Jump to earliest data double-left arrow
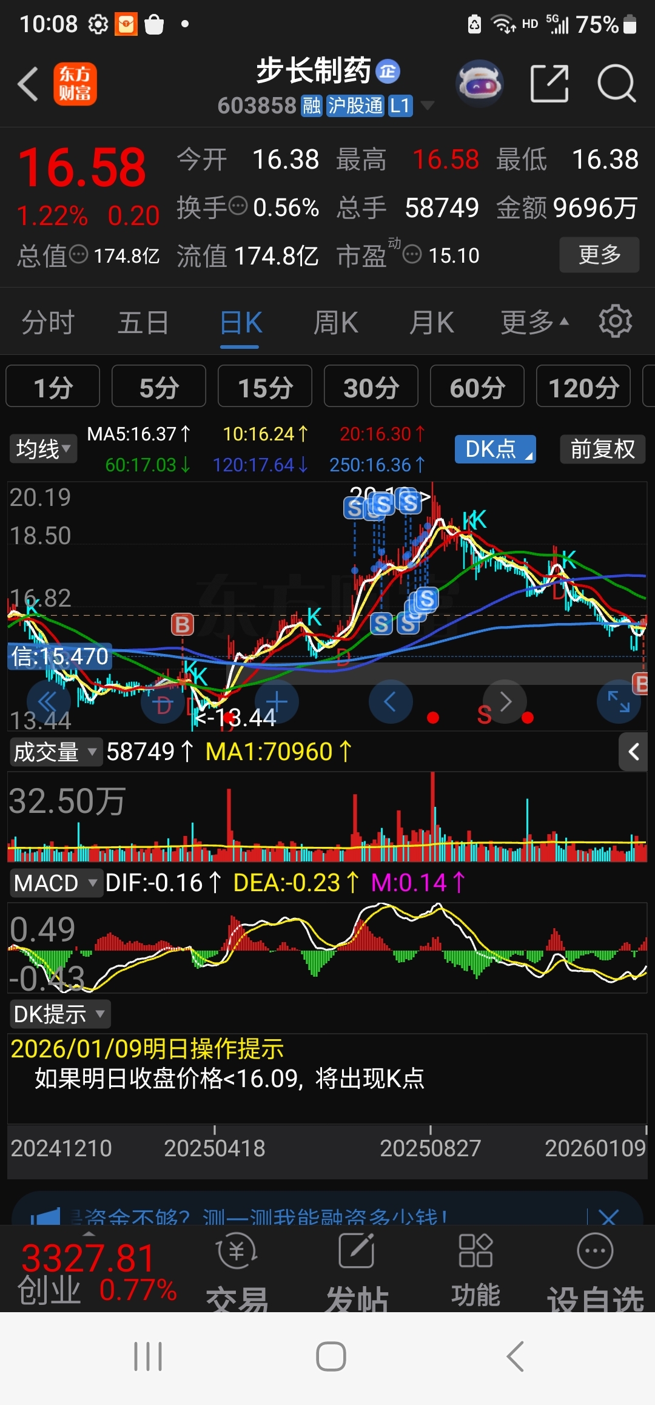655x1405 pixels. click(49, 702)
